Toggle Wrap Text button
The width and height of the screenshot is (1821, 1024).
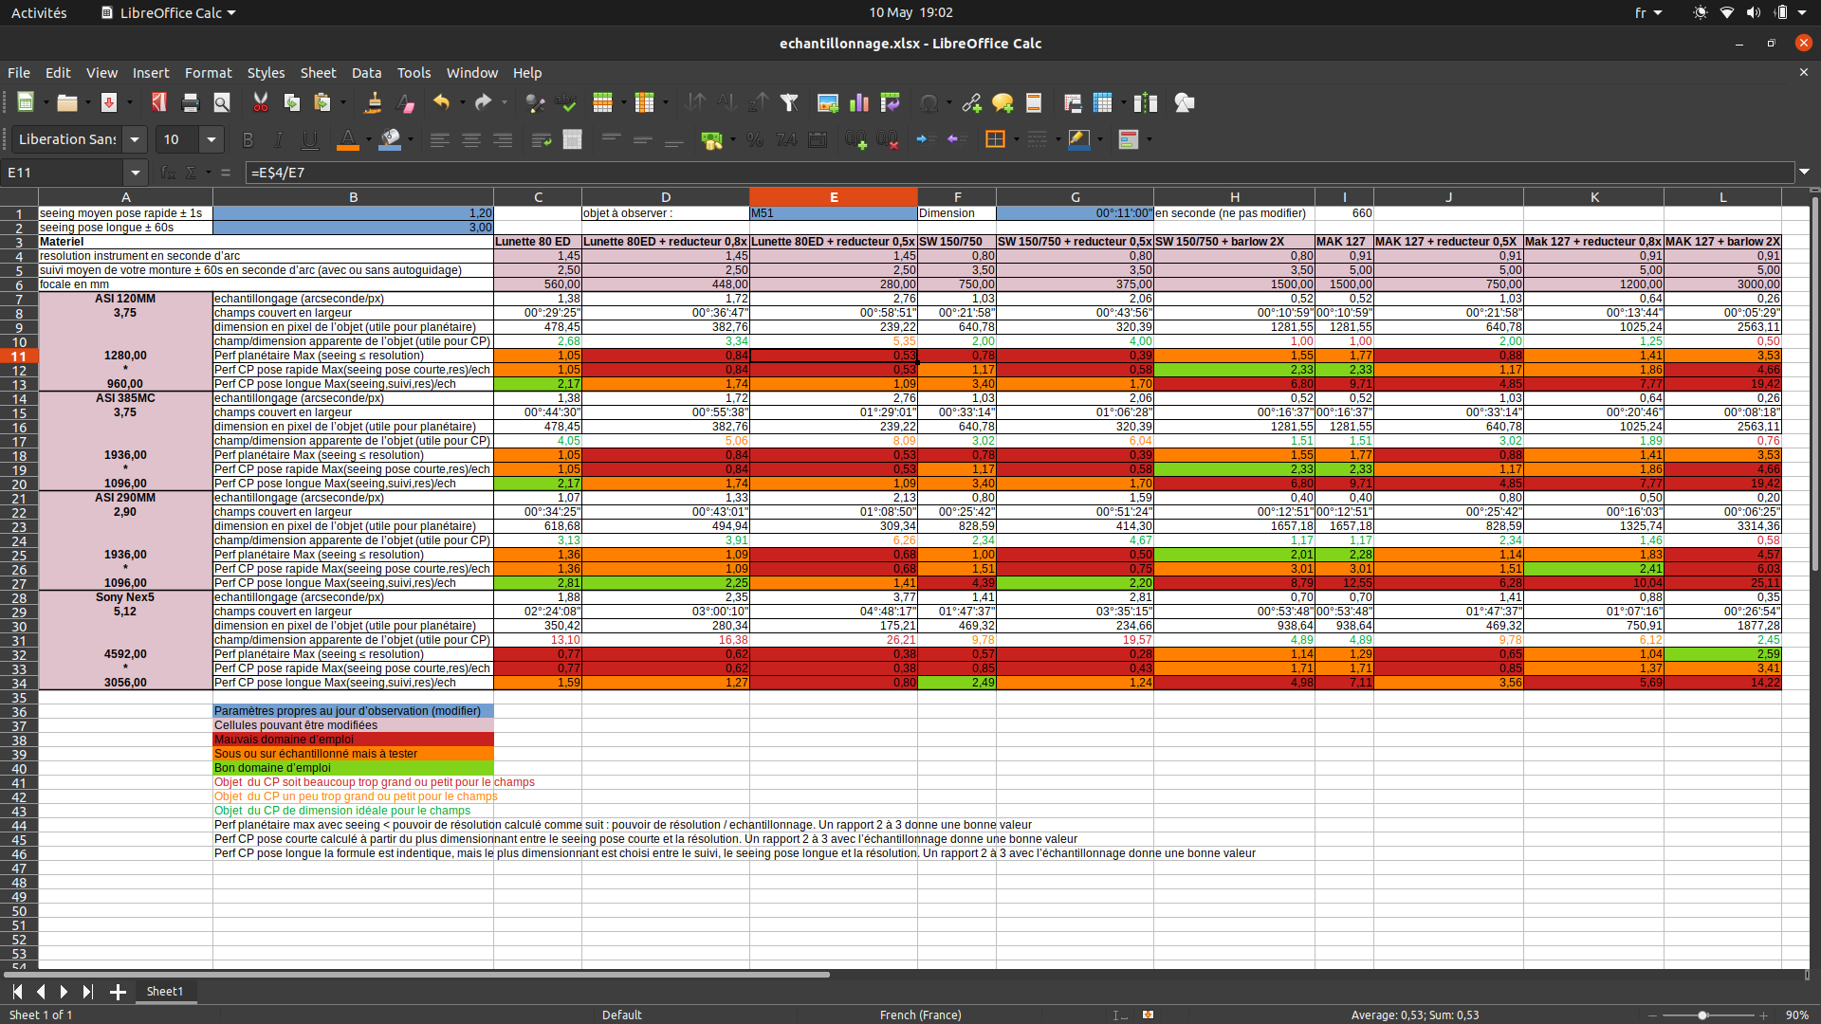click(x=542, y=139)
